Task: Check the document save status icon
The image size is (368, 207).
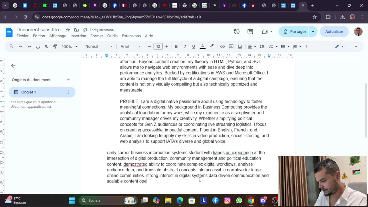Action: [x=85, y=30]
